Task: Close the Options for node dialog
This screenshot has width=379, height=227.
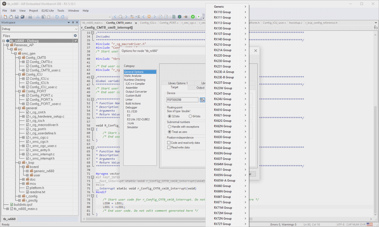Action: (x=255, y=51)
